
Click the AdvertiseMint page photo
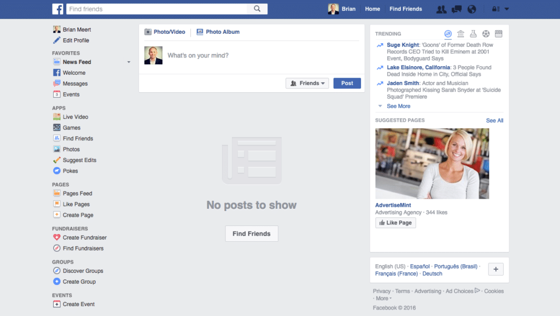tap(432, 164)
